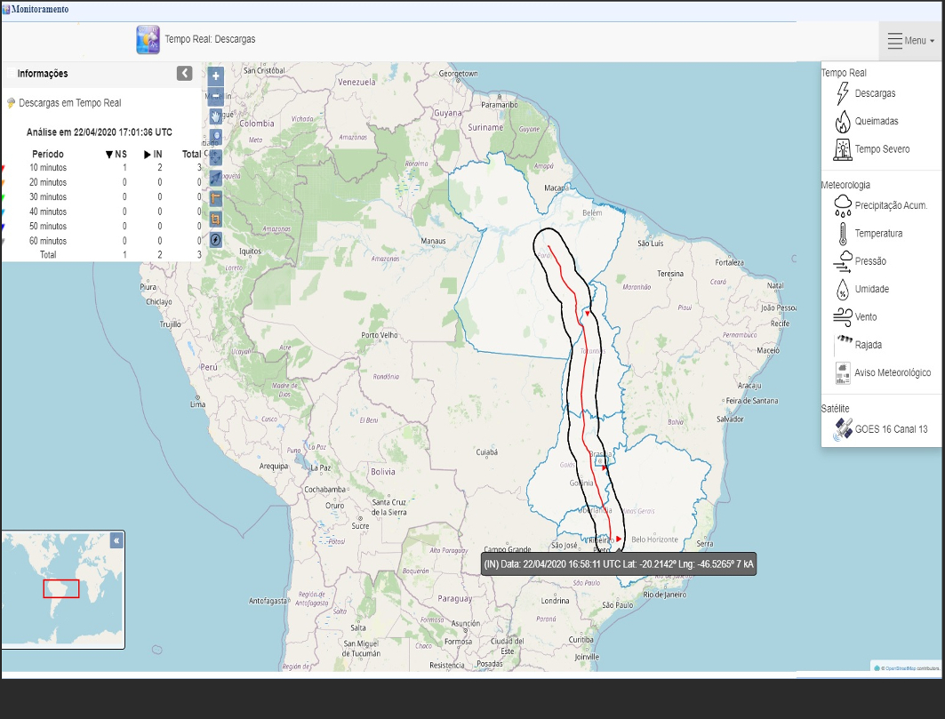This screenshot has width=945, height=719.
Task: Click the Período column header
Action: pos(48,155)
